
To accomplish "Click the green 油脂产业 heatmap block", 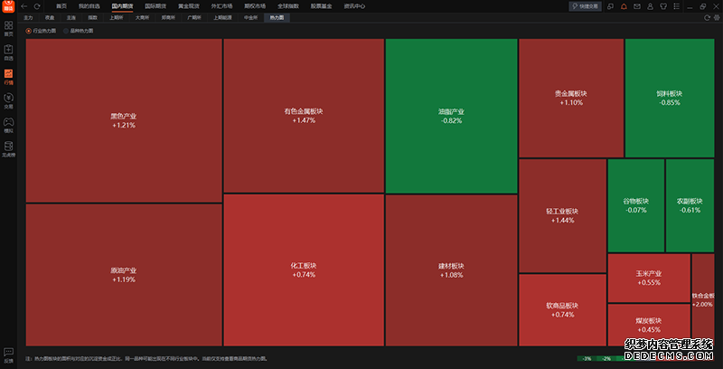I will pyautogui.click(x=450, y=116).
